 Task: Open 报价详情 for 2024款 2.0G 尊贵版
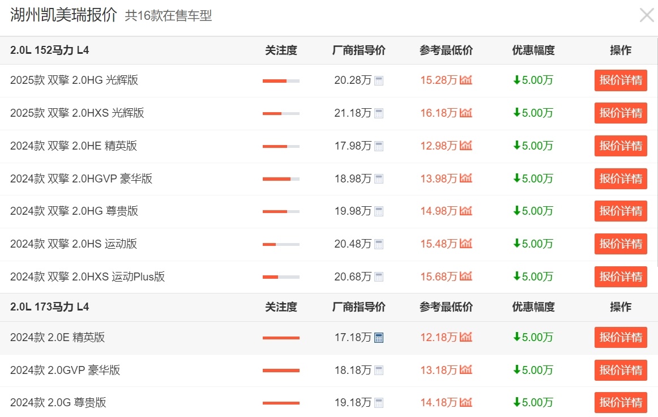[621, 402]
